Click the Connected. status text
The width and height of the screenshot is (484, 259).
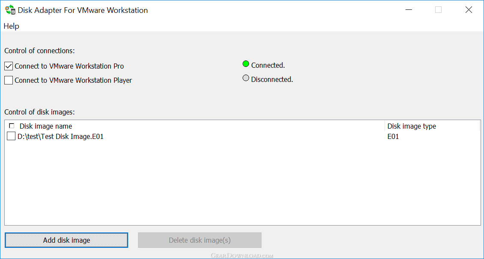click(268, 66)
